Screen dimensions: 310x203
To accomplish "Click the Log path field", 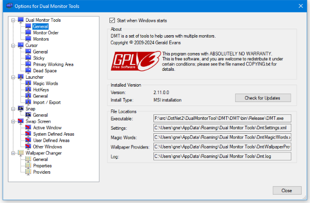I will pos(222,156).
